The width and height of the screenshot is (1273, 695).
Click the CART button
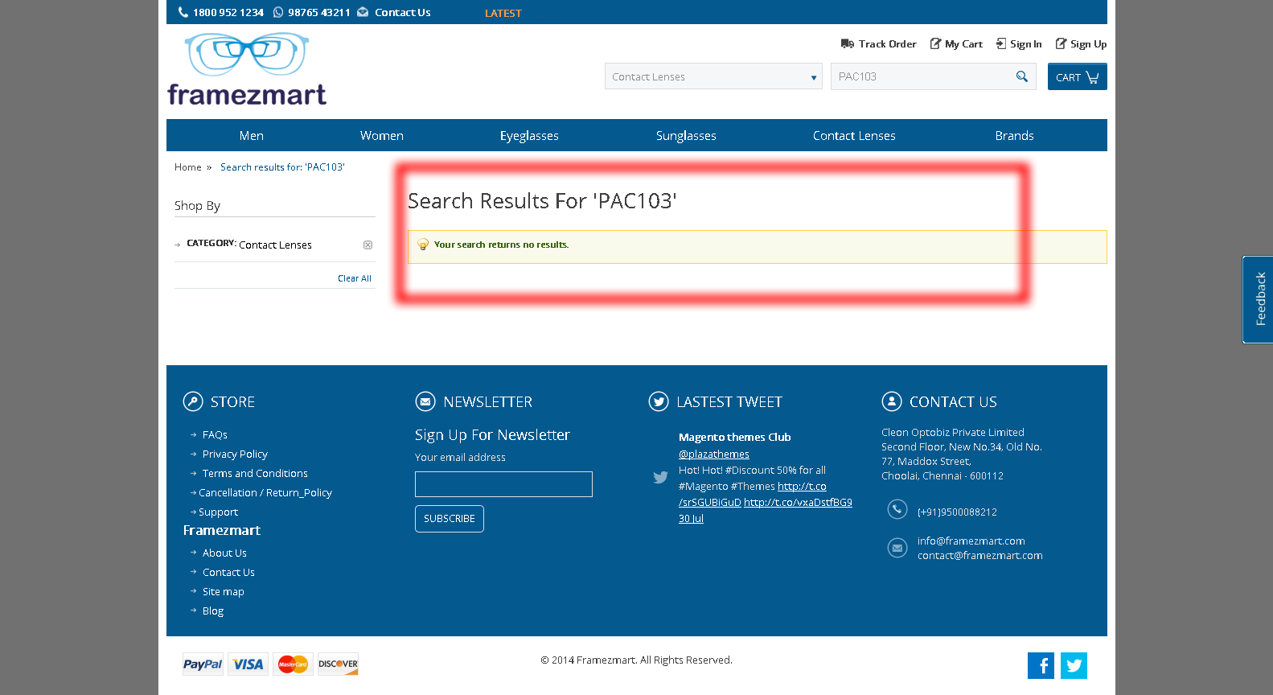click(x=1078, y=76)
